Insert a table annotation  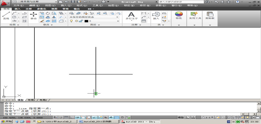tap(144, 21)
